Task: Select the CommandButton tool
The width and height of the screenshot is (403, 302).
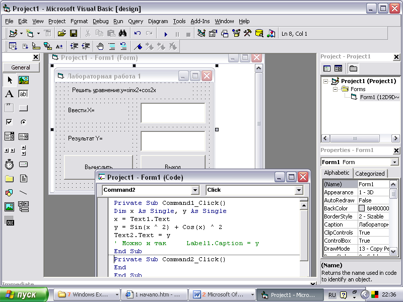Action: pyautogui.click(x=23, y=108)
